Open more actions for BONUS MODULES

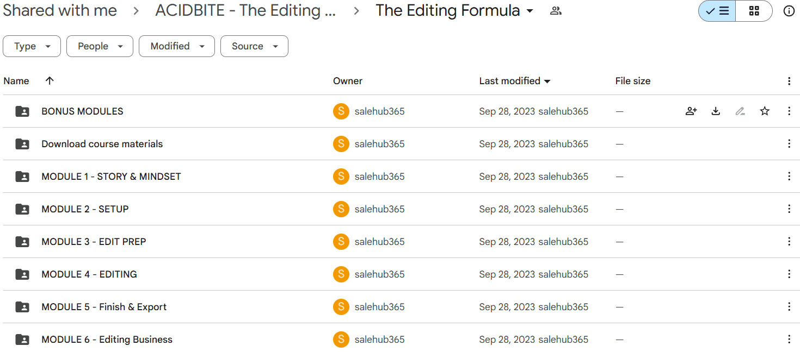789,111
